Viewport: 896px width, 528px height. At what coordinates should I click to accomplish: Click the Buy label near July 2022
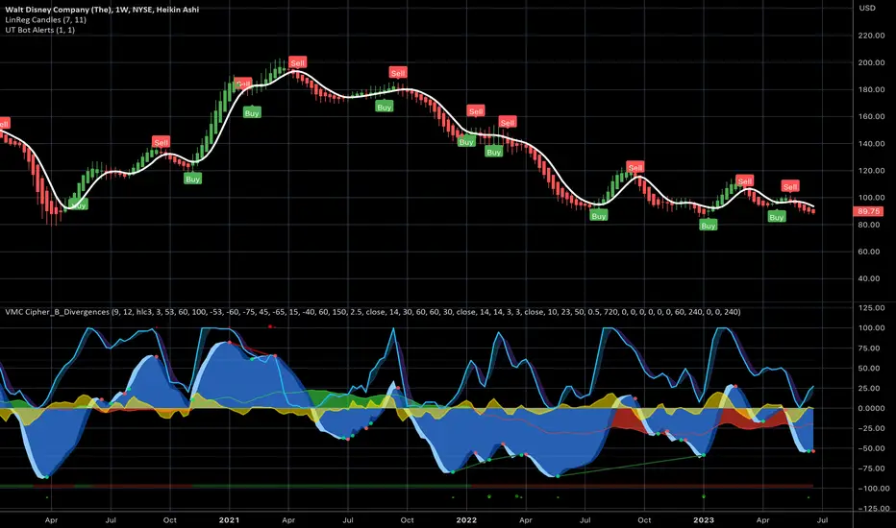click(x=599, y=216)
